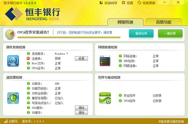Viewport: 188px width, 124px height.
Task: Click the radar scan icon
Action: [x=10, y=34]
